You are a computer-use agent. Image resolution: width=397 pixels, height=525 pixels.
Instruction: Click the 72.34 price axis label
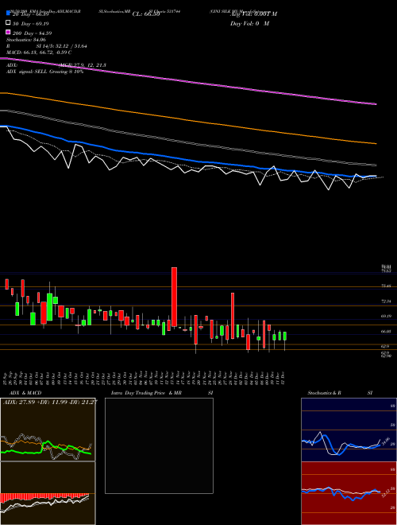[386, 301]
